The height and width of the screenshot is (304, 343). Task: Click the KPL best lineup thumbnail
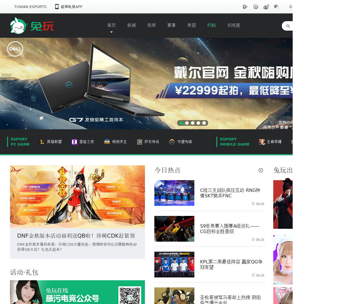174,265
